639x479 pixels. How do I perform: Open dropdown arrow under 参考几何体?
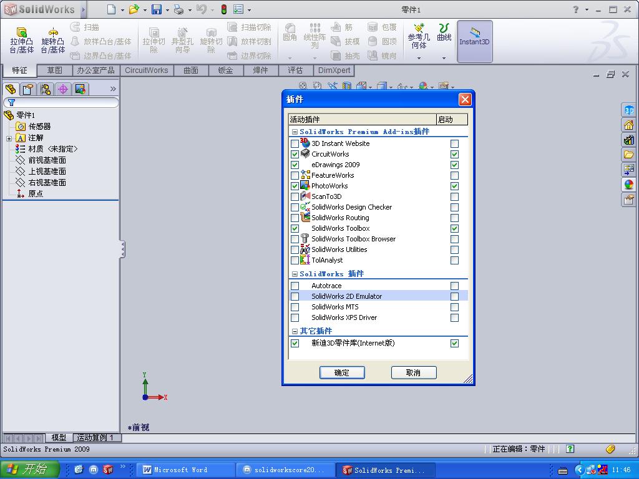(419, 58)
